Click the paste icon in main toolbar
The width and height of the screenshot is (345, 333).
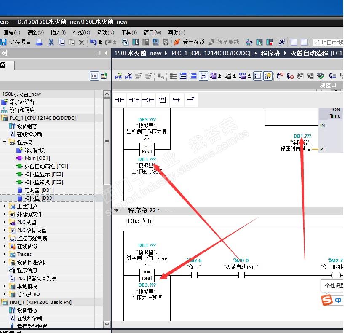point(72,42)
